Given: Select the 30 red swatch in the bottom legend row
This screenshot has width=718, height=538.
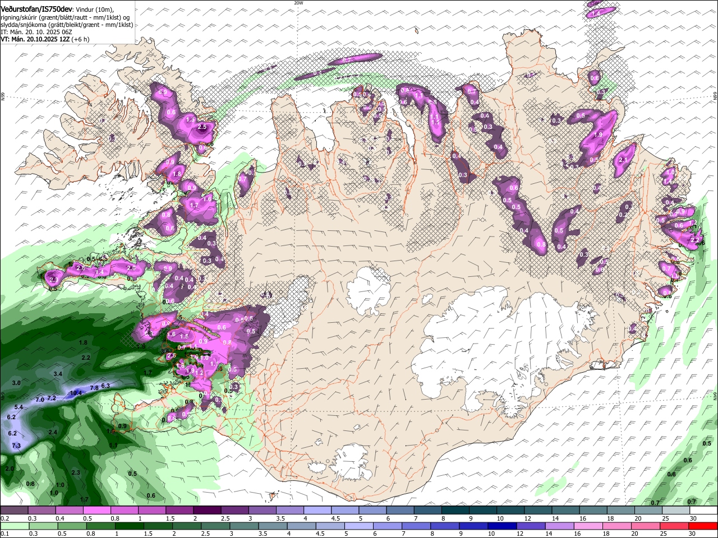Looking at the screenshot, I should (x=703, y=526).
